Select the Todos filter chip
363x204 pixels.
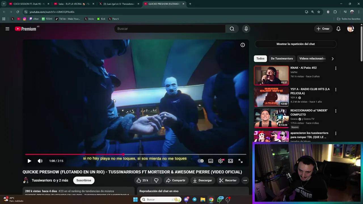260,58
